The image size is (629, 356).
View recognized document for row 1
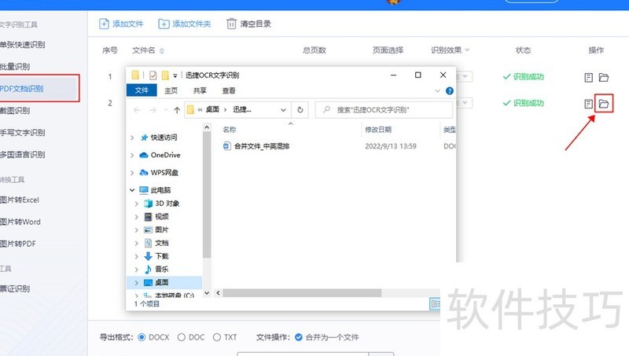click(x=587, y=78)
